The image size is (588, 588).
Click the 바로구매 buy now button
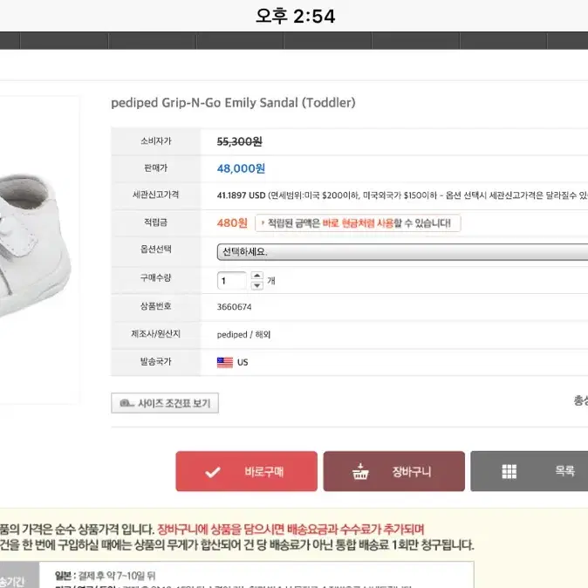coord(246,471)
